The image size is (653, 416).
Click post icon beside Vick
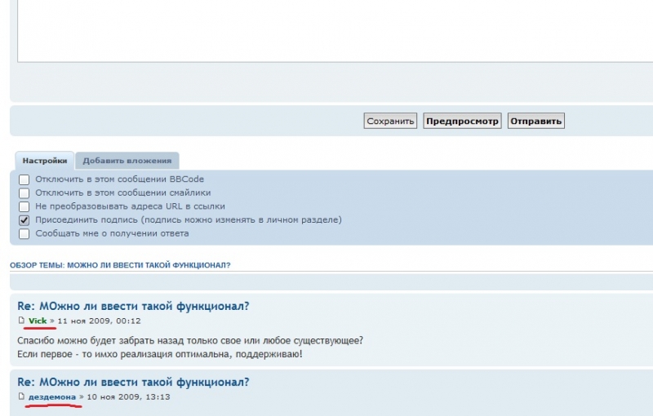(x=22, y=321)
